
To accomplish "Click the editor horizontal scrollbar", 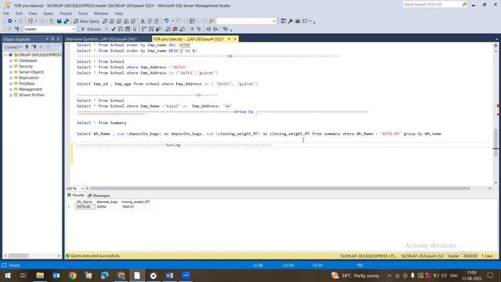I will (280, 189).
